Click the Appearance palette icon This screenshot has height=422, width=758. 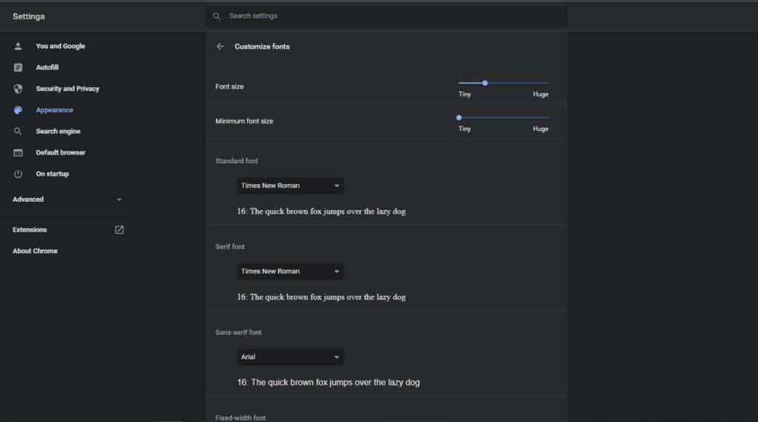(x=18, y=110)
